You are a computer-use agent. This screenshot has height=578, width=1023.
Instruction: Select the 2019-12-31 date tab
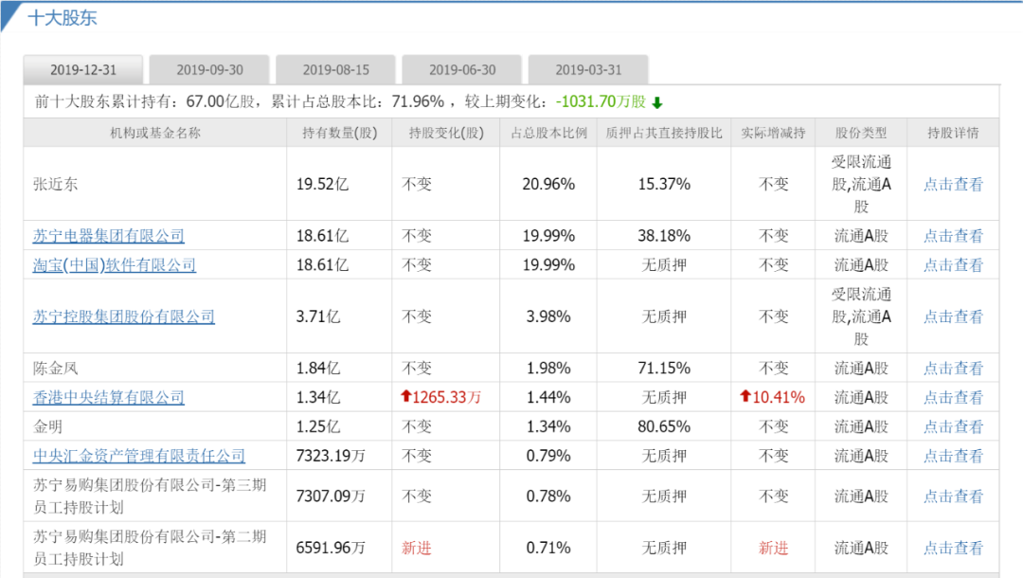pos(83,70)
